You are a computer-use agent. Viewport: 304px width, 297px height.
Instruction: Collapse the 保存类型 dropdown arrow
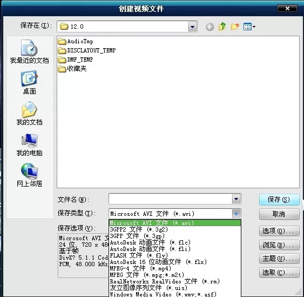pyautogui.click(x=236, y=214)
